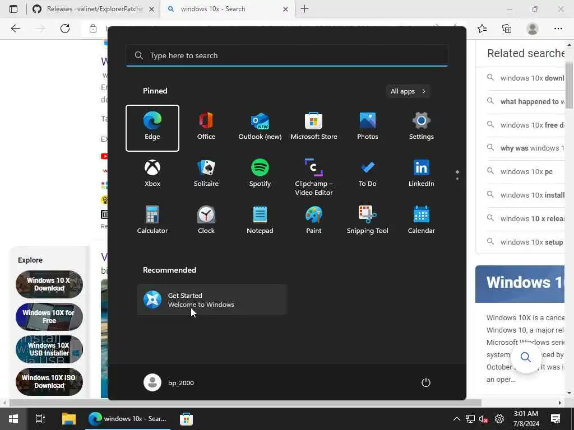Screen dimensions: 574x430
Task: Select Windows 10X for Free explore tile
Action: tap(49, 317)
